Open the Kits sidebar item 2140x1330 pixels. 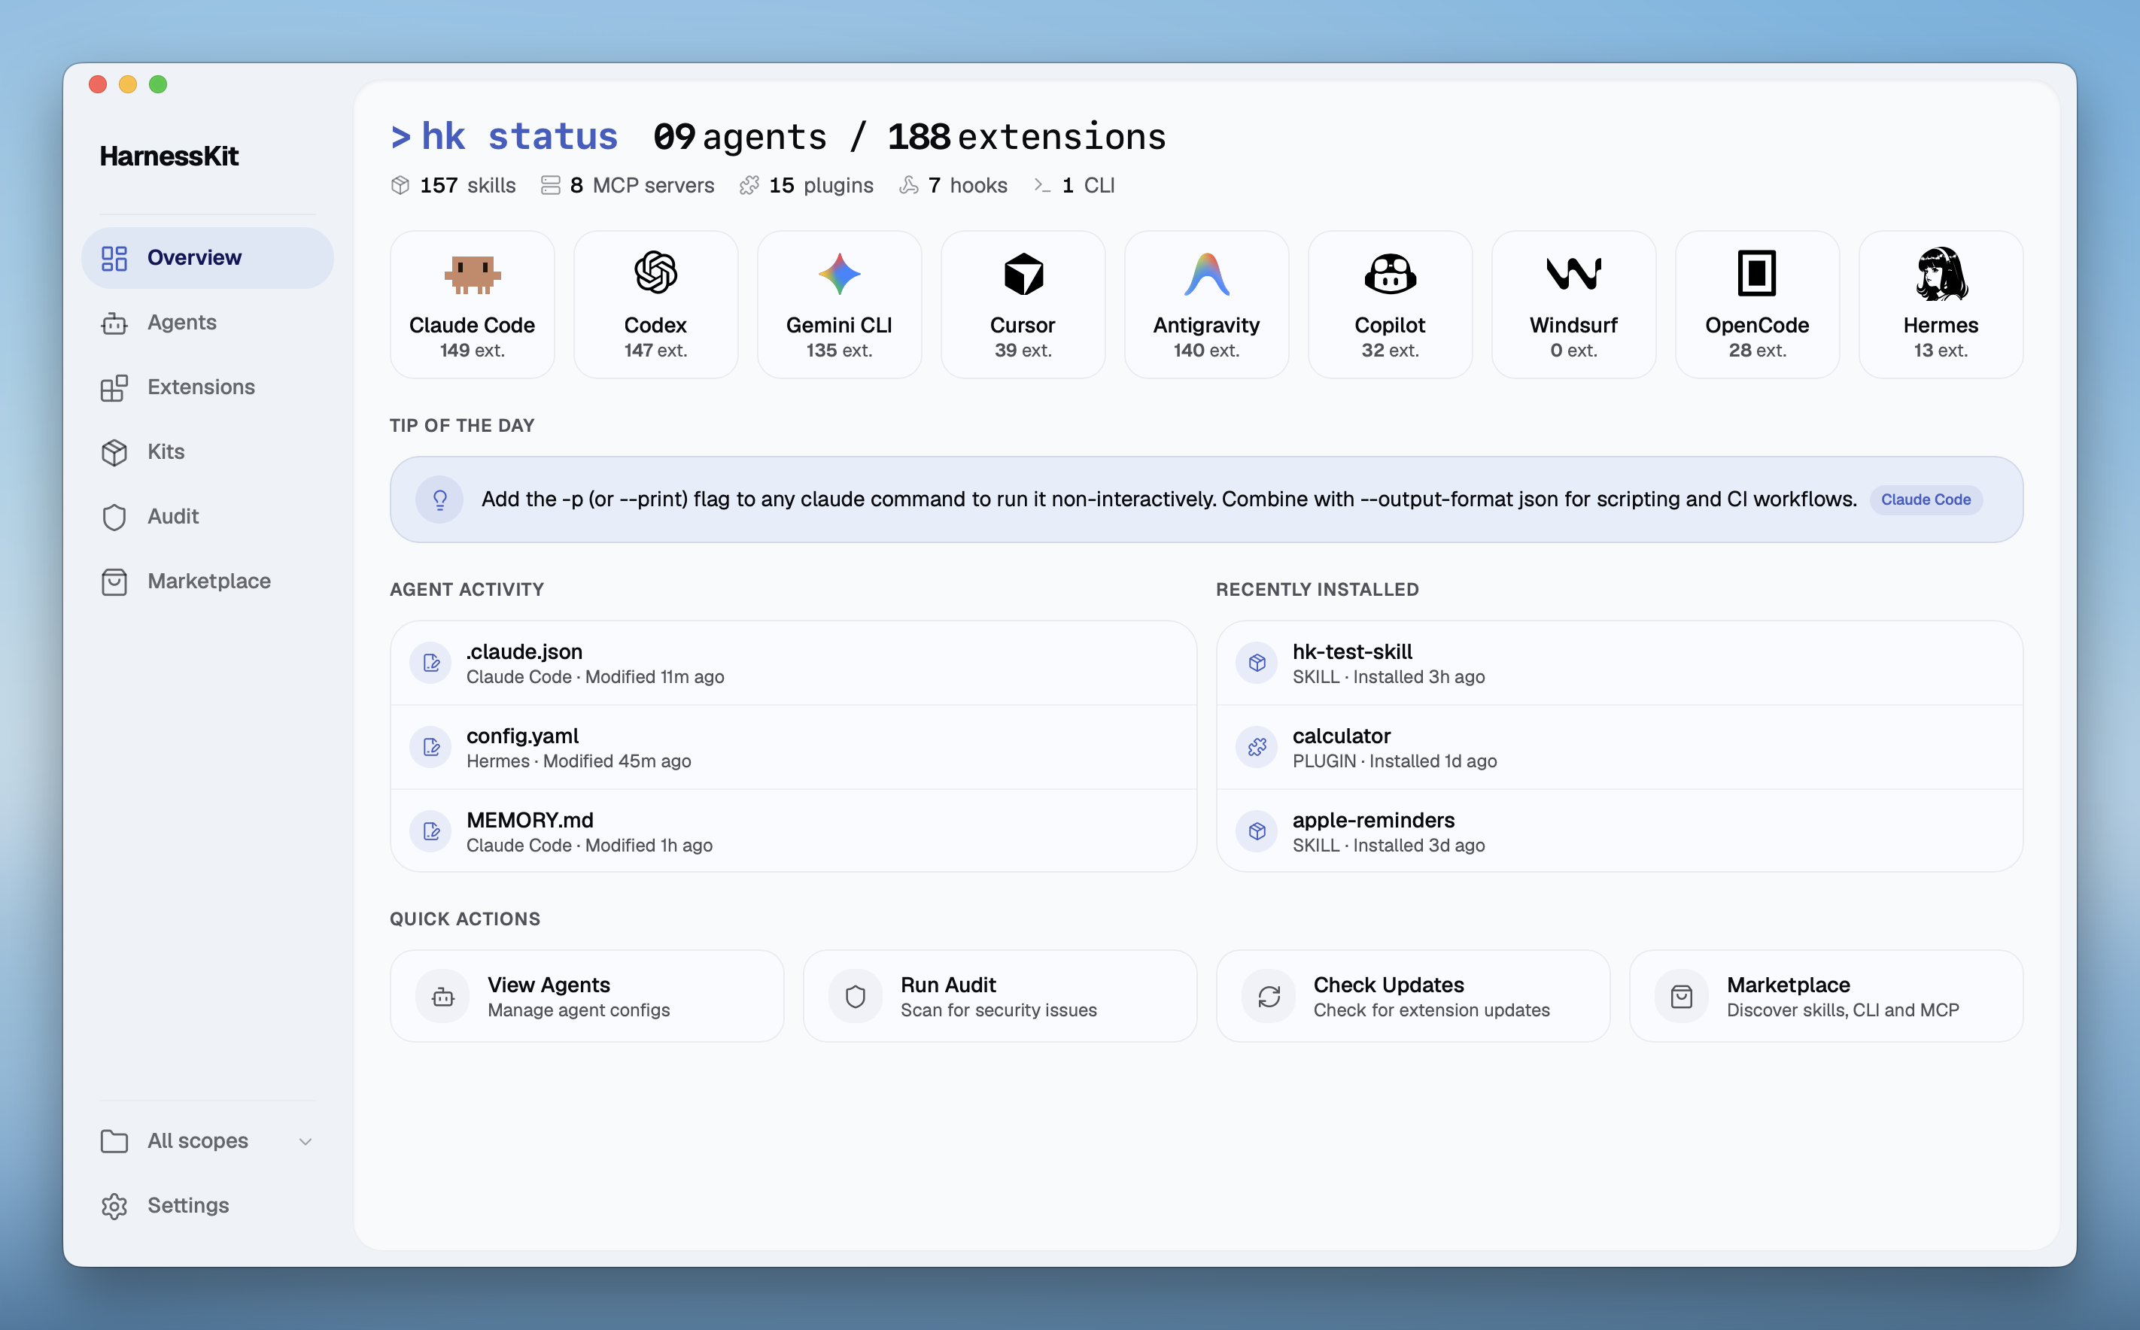[208, 452]
